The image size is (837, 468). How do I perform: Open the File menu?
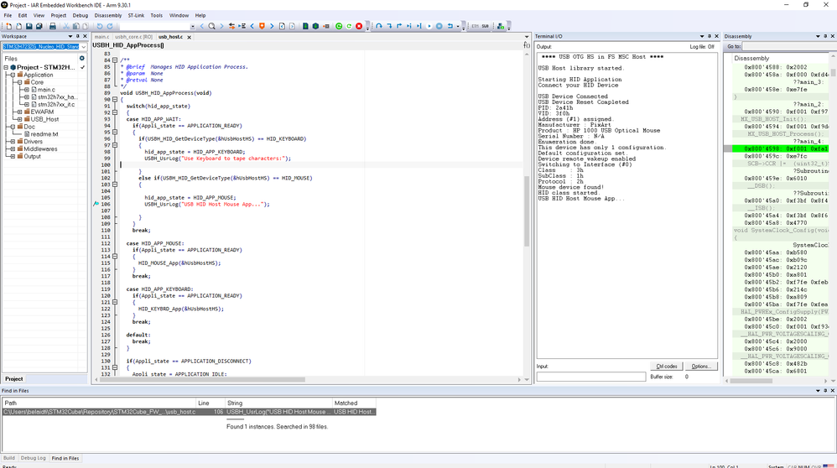(x=8, y=15)
